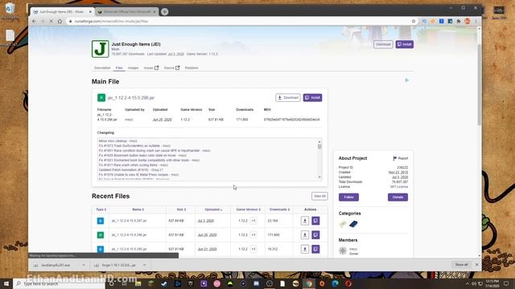Sort recent files by Size column
Viewport: 515px width, 289px height.
click(x=181, y=210)
